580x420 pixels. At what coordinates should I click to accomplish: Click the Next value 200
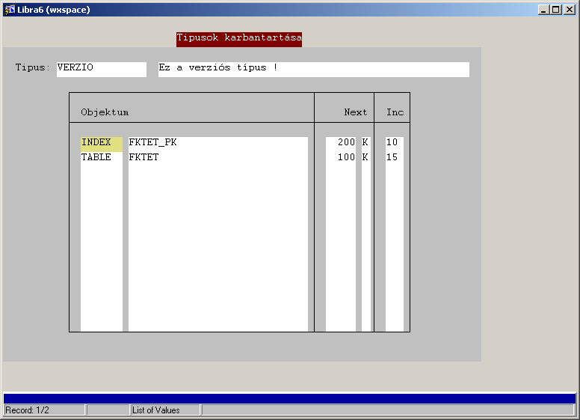tap(341, 144)
